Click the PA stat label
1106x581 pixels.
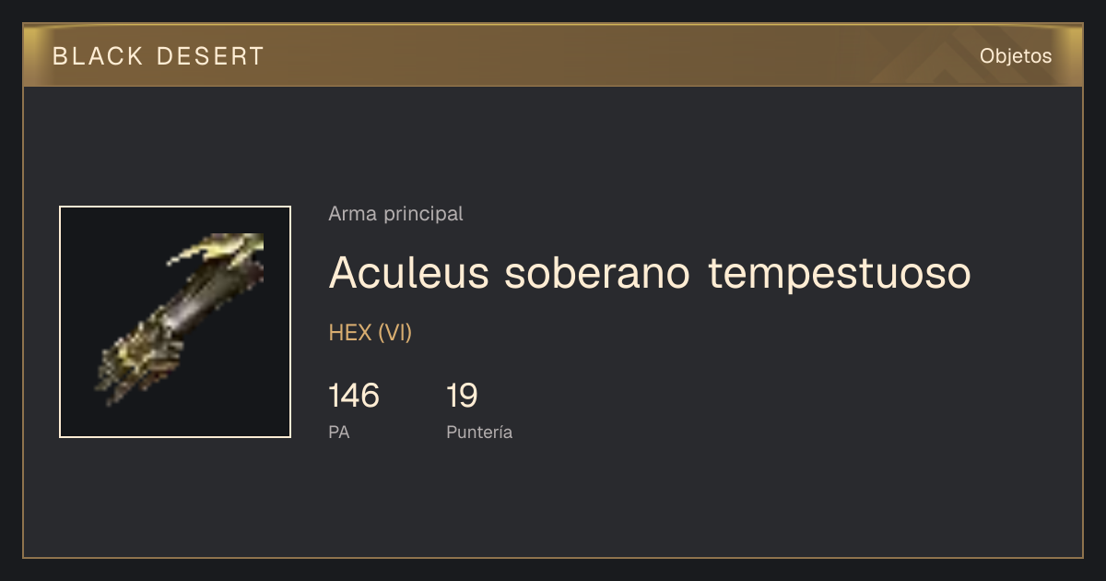click(x=339, y=432)
